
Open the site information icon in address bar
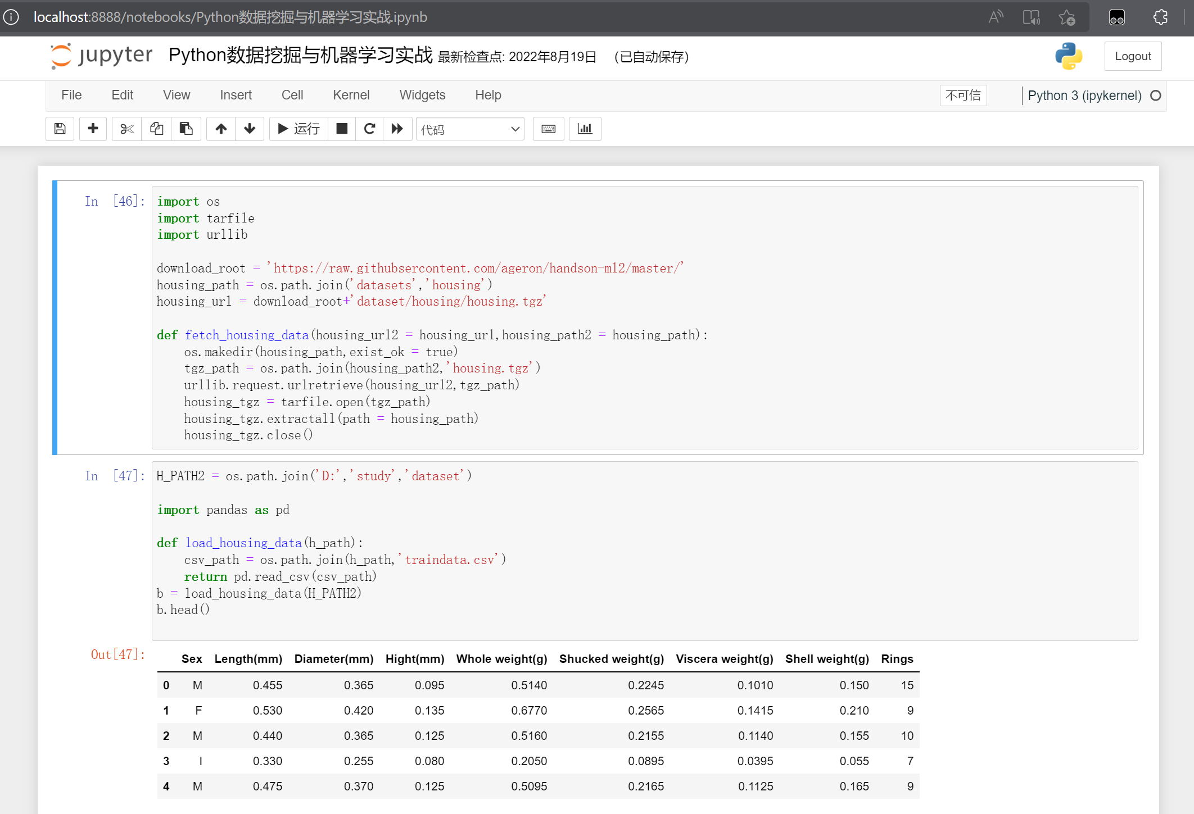click(11, 17)
